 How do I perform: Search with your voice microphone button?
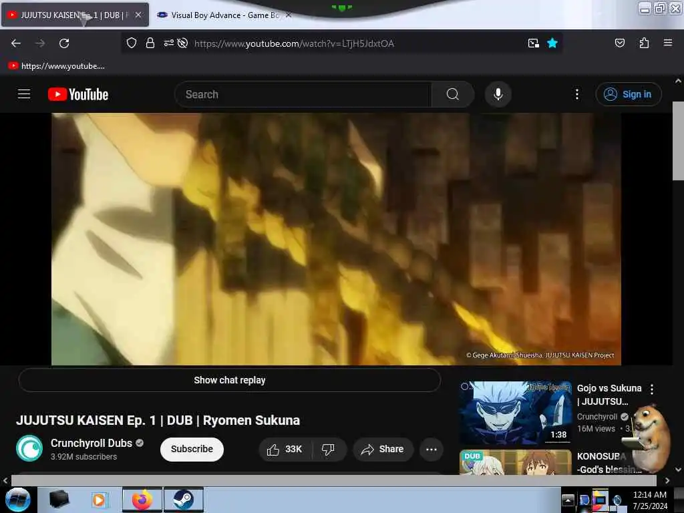(x=498, y=94)
